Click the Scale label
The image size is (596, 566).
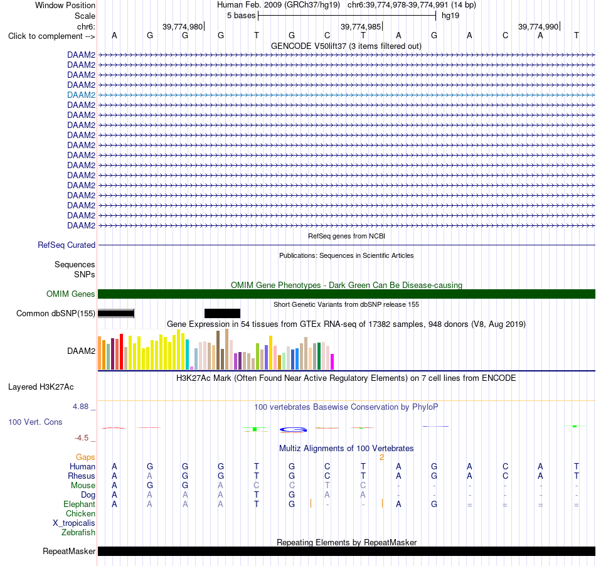pos(85,16)
